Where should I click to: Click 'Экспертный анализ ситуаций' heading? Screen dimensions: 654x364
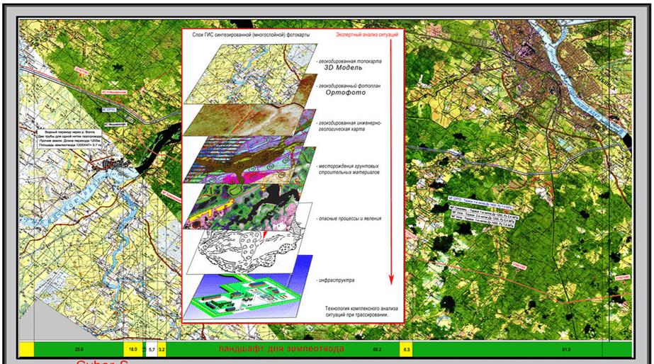[x=367, y=34]
